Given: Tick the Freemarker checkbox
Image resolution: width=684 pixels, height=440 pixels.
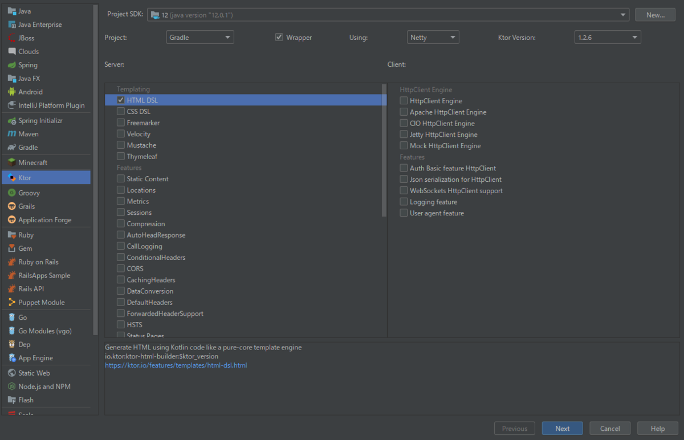Looking at the screenshot, I should coord(121,123).
